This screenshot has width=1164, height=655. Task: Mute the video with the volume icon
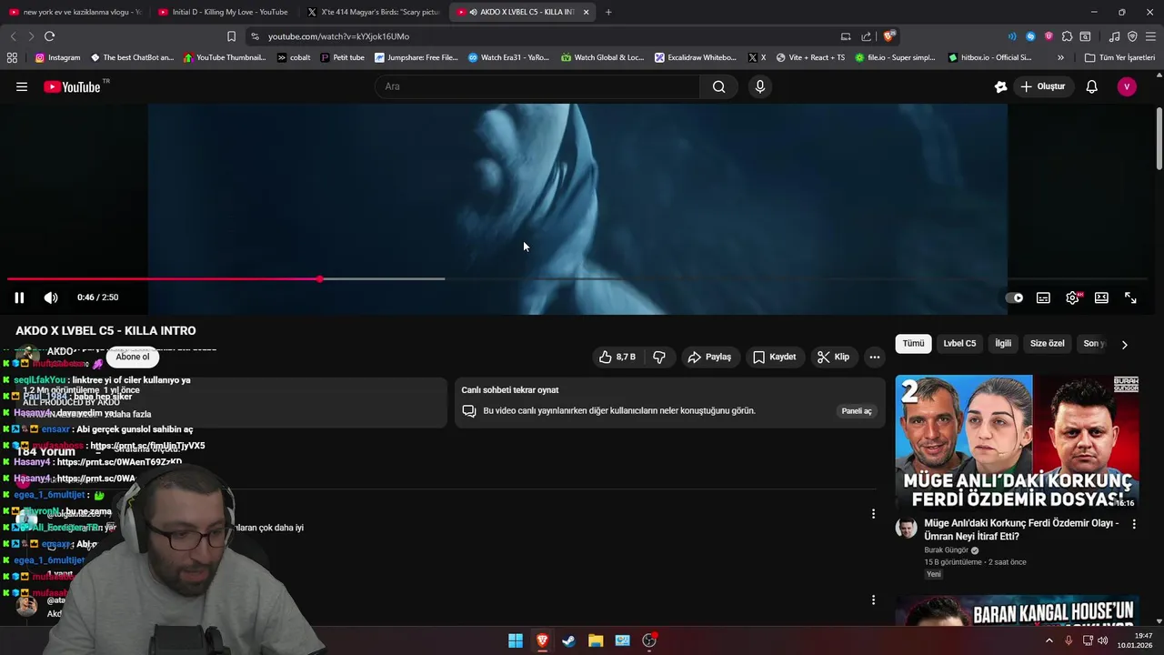tap(51, 297)
